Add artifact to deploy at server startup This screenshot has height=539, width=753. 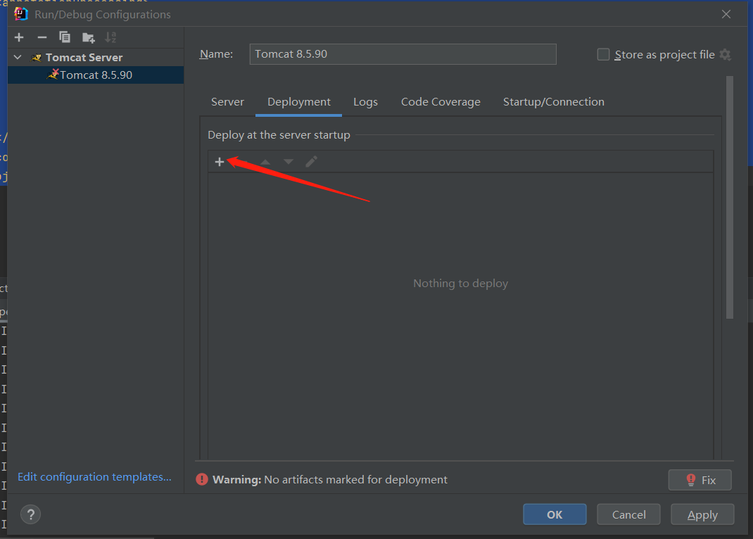220,162
